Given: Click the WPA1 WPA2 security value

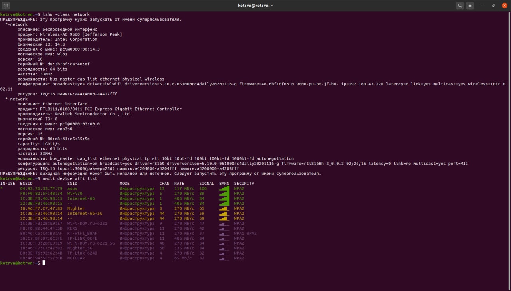Looking at the screenshot, I should [x=245, y=233].
